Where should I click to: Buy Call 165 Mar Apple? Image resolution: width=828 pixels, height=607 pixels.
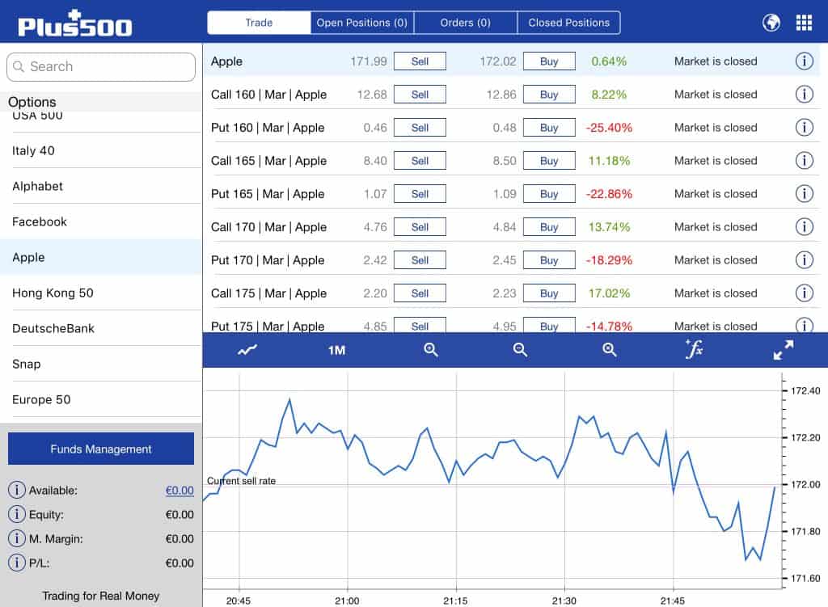(549, 161)
